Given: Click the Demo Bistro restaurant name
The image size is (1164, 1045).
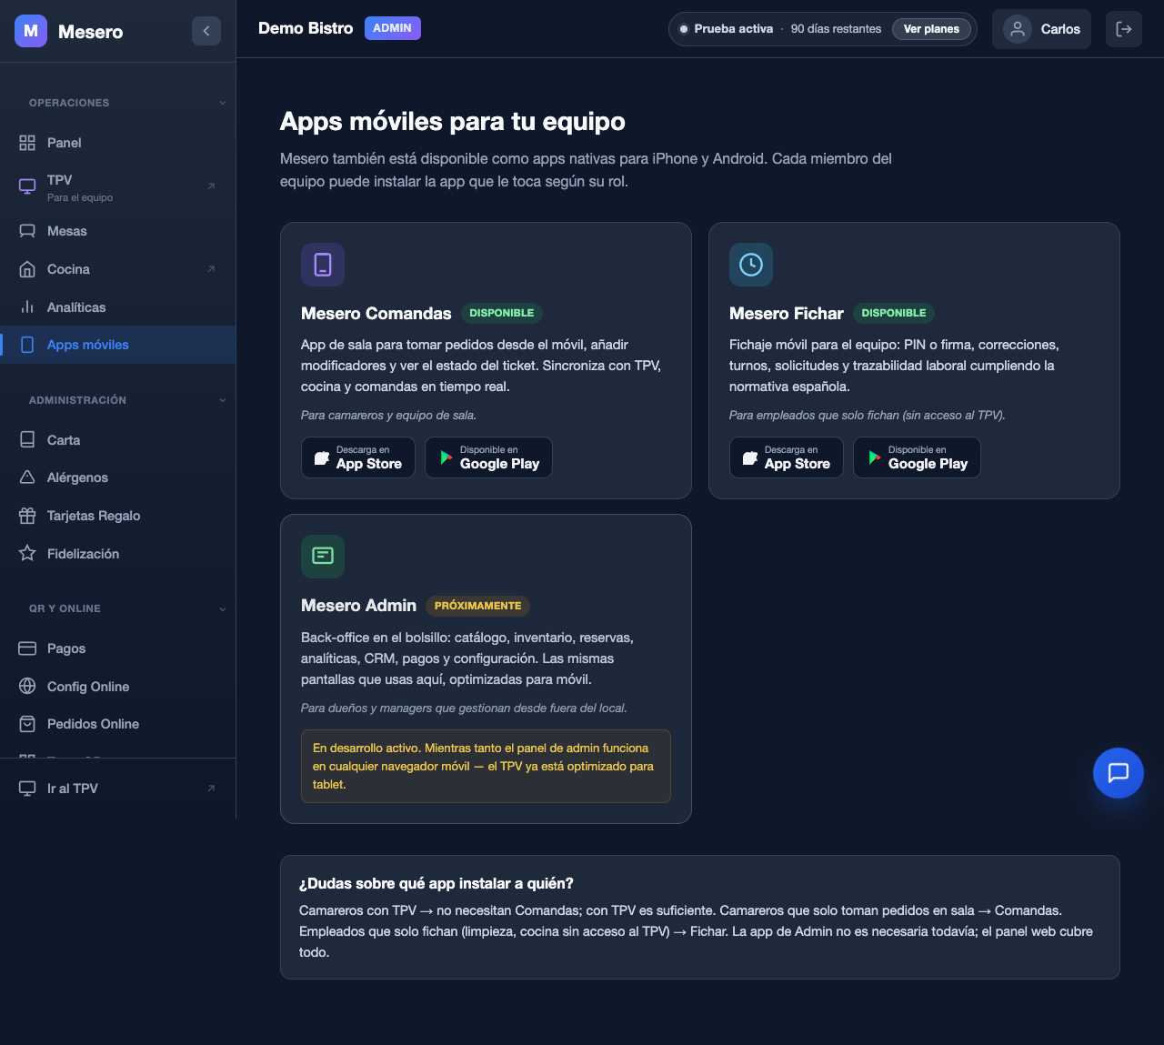Looking at the screenshot, I should (x=306, y=28).
